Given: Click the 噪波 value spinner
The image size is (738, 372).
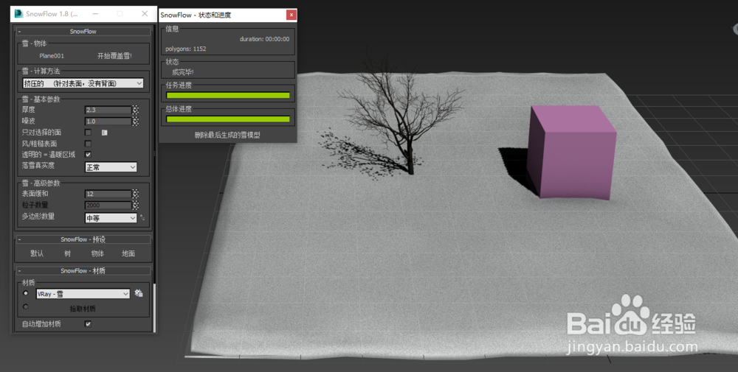Looking at the screenshot, I should pyautogui.click(x=136, y=122).
